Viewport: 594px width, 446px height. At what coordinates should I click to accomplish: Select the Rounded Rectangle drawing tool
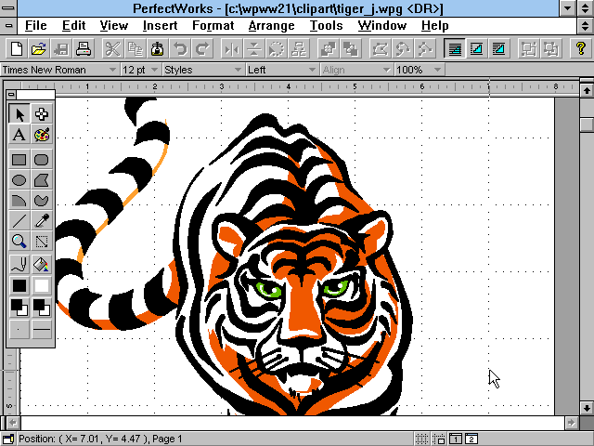(41, 160)
